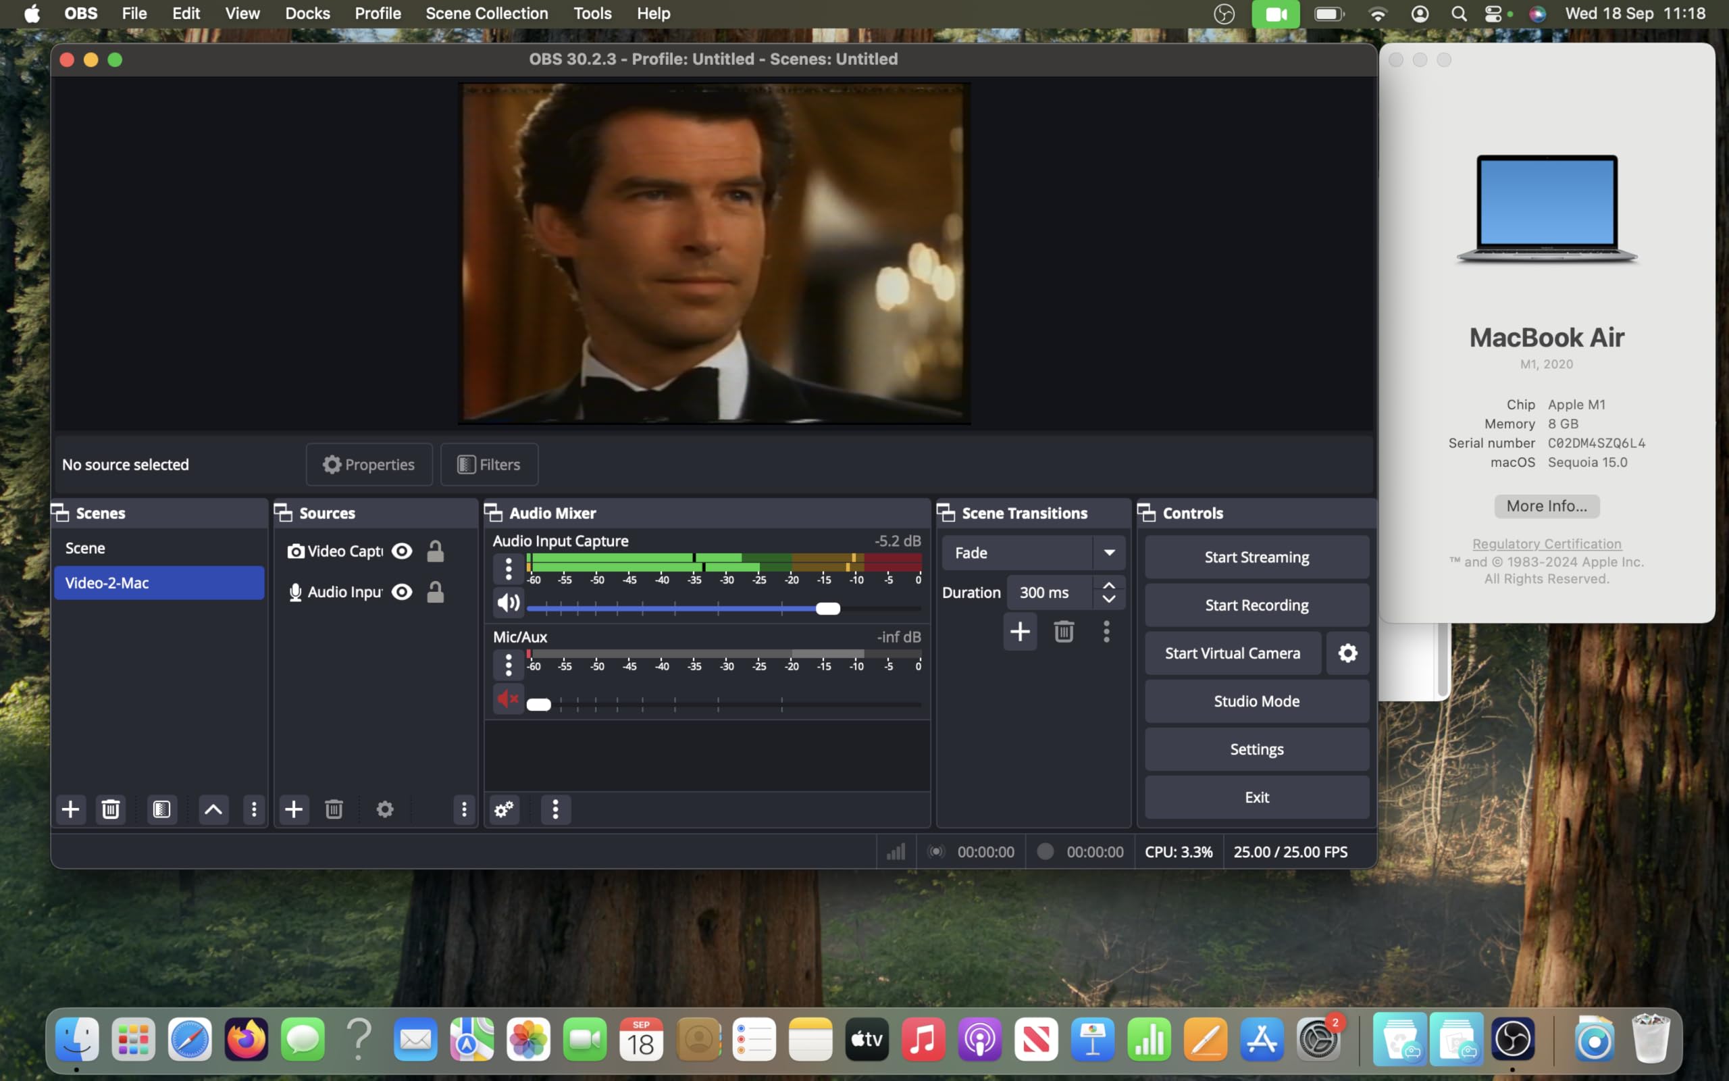This screenshot has width=1729, height=1081.
Task: Click Start Recording button
Action: pyautogui.click(x=1256, y=605)
